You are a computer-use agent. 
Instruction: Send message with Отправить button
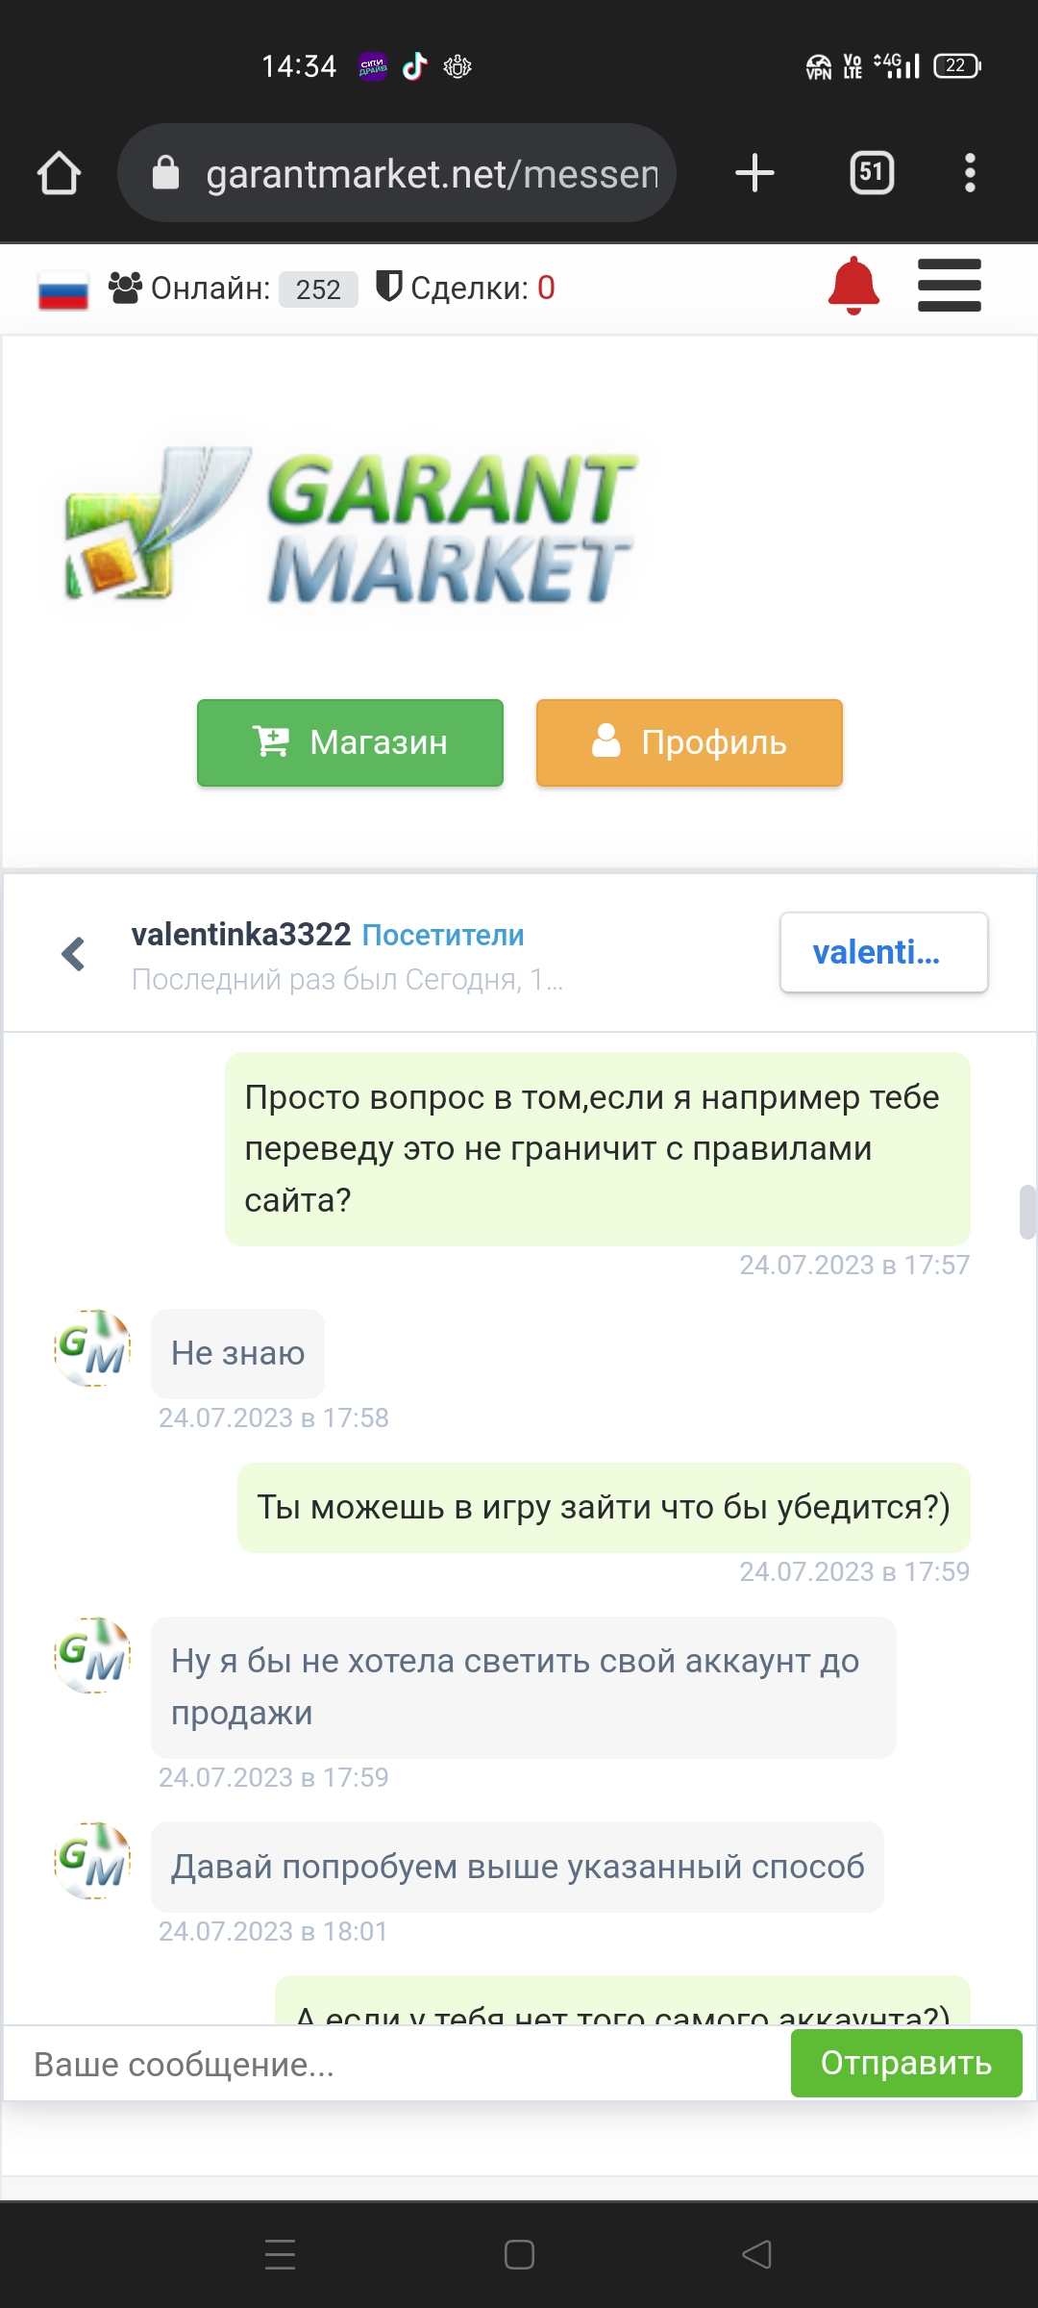pos(905,2063)
